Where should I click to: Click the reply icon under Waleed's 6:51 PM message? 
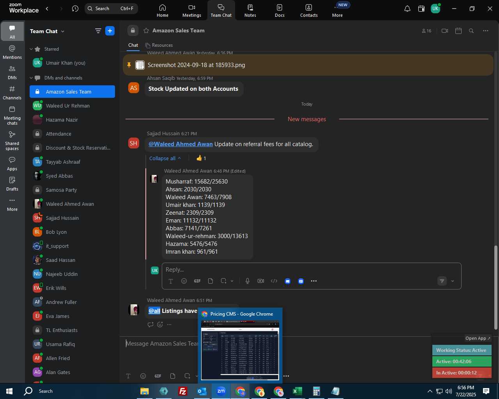[x=150, y=325]
